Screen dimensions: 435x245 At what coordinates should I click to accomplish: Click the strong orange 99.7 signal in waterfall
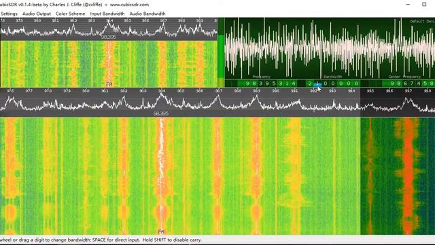408,176
